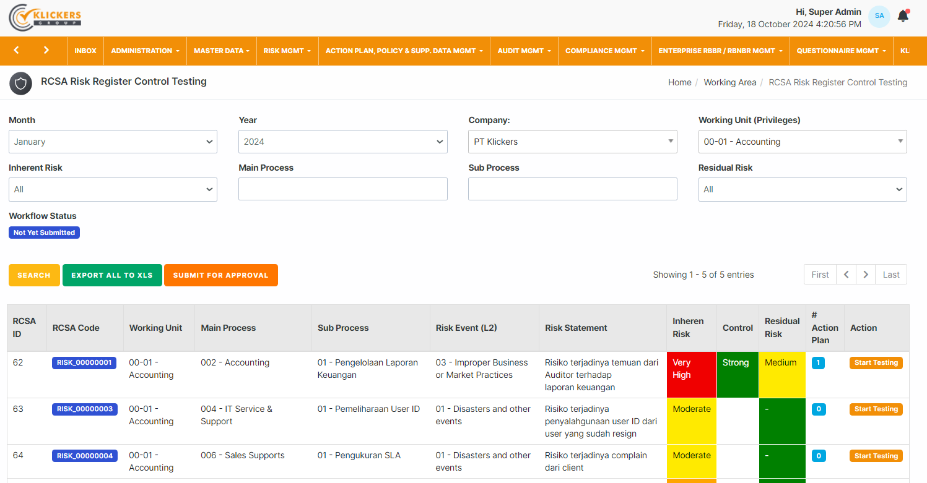
Task: Click the Home breadcrumb link
Action: [x=679, y=82]
